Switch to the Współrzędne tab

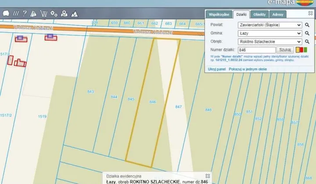219,14
